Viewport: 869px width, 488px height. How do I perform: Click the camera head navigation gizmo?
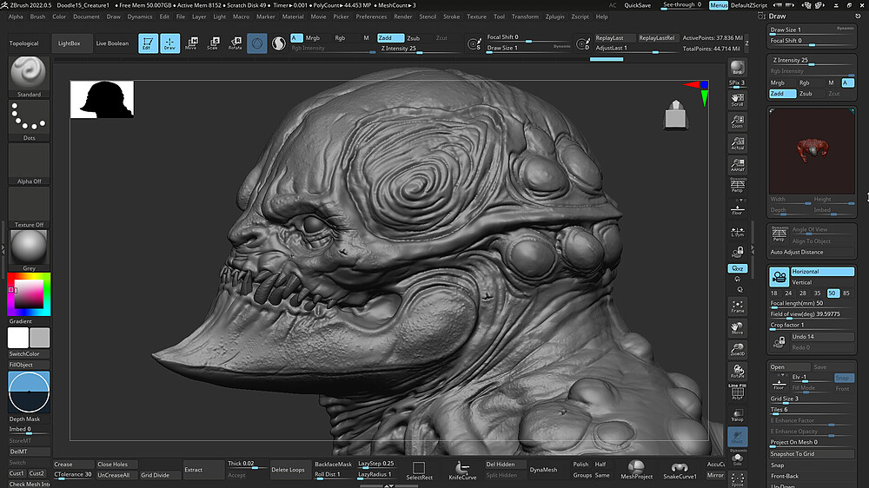tap(675, 115)
